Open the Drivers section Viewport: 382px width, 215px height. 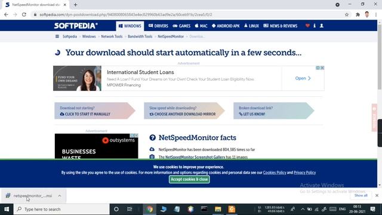point(158,26)
